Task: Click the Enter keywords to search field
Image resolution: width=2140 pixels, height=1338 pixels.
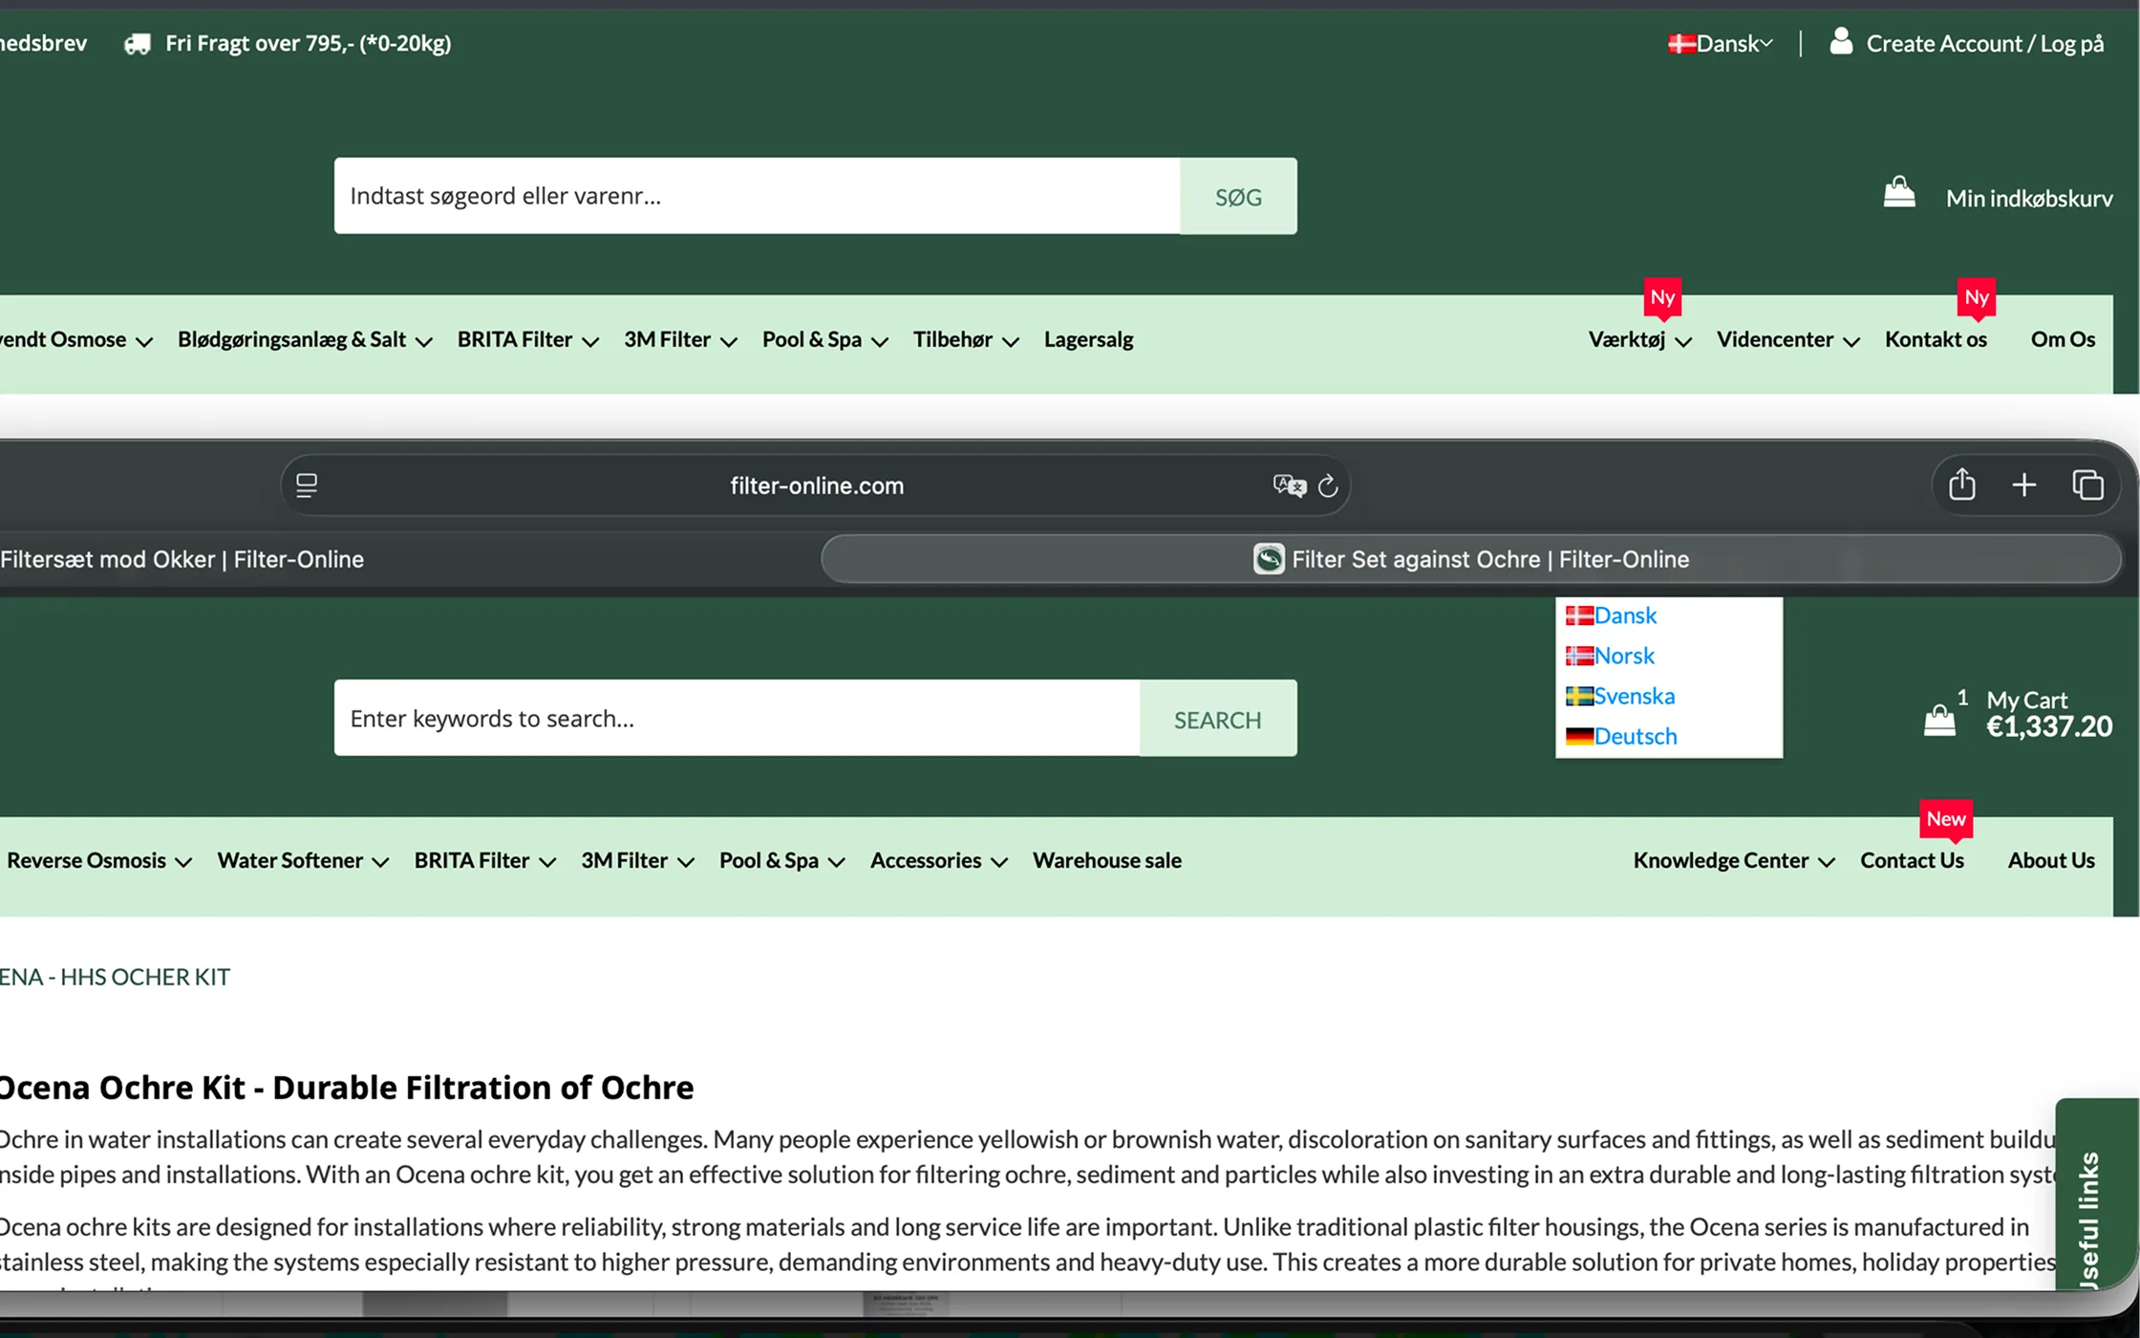Action: pyautogui.click(x=738, y=719)
